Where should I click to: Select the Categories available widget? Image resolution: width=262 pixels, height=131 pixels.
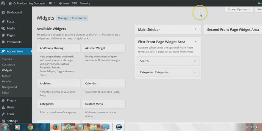(58, 104)
